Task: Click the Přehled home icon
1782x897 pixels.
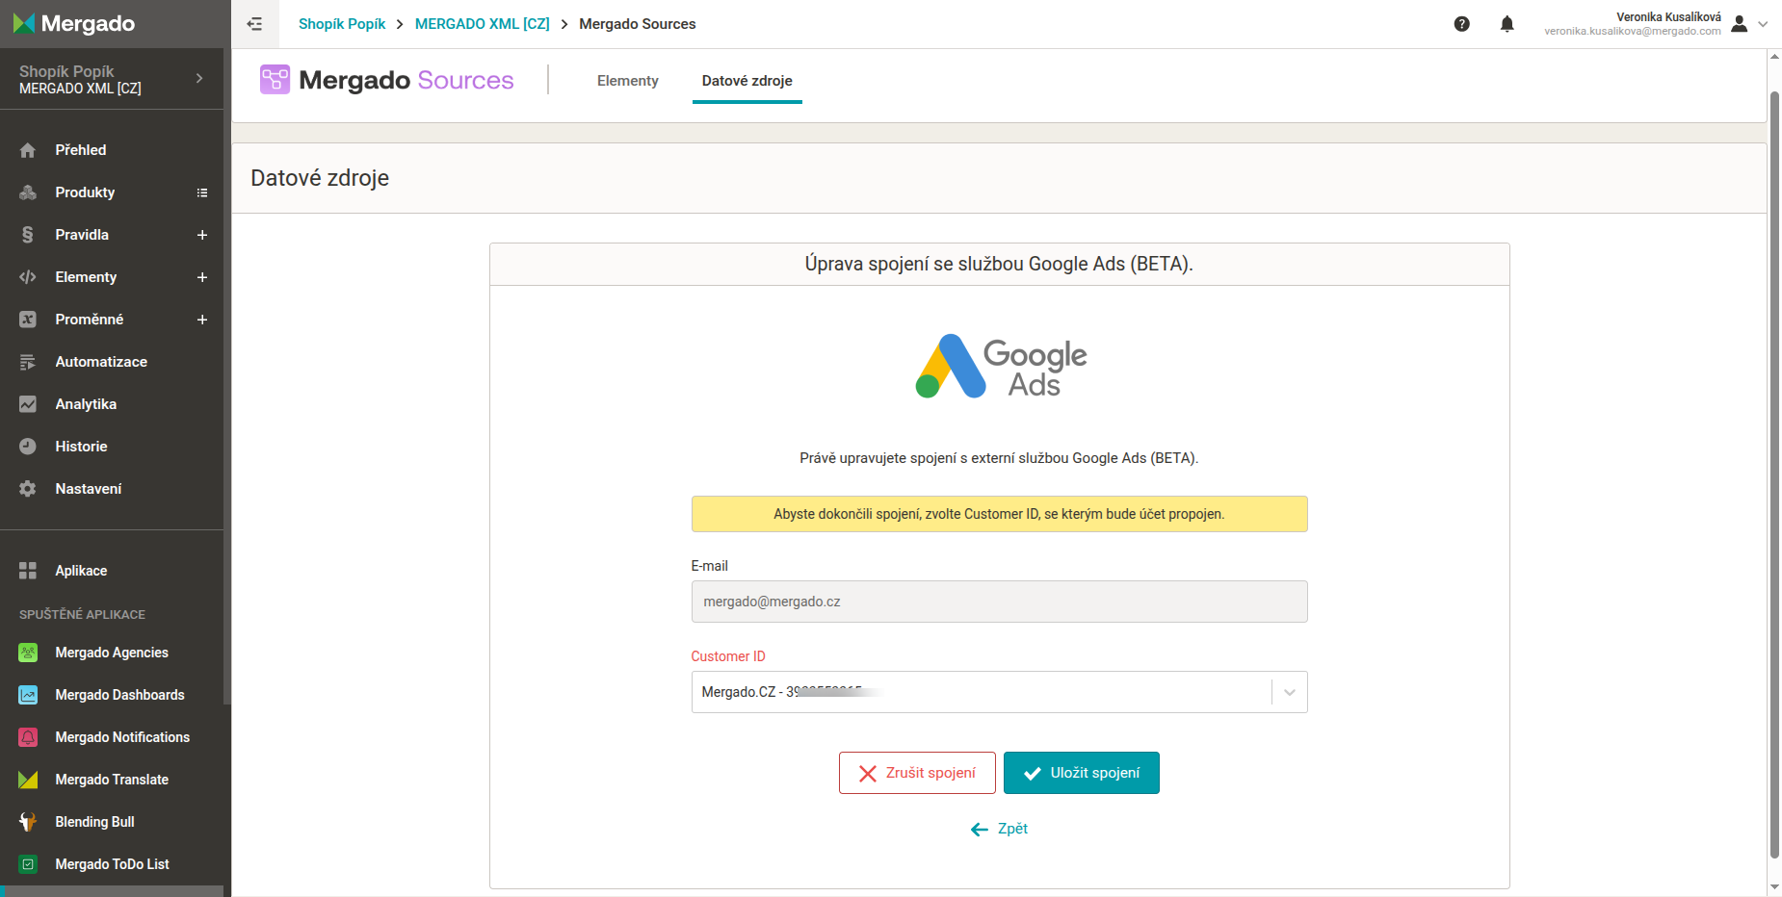Action: pos(28,150)
